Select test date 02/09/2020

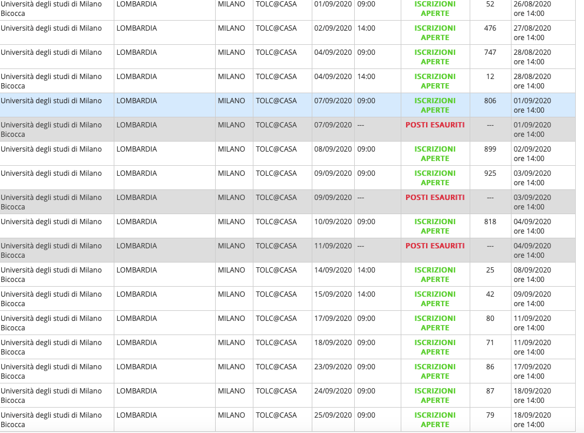pos(333,28)
